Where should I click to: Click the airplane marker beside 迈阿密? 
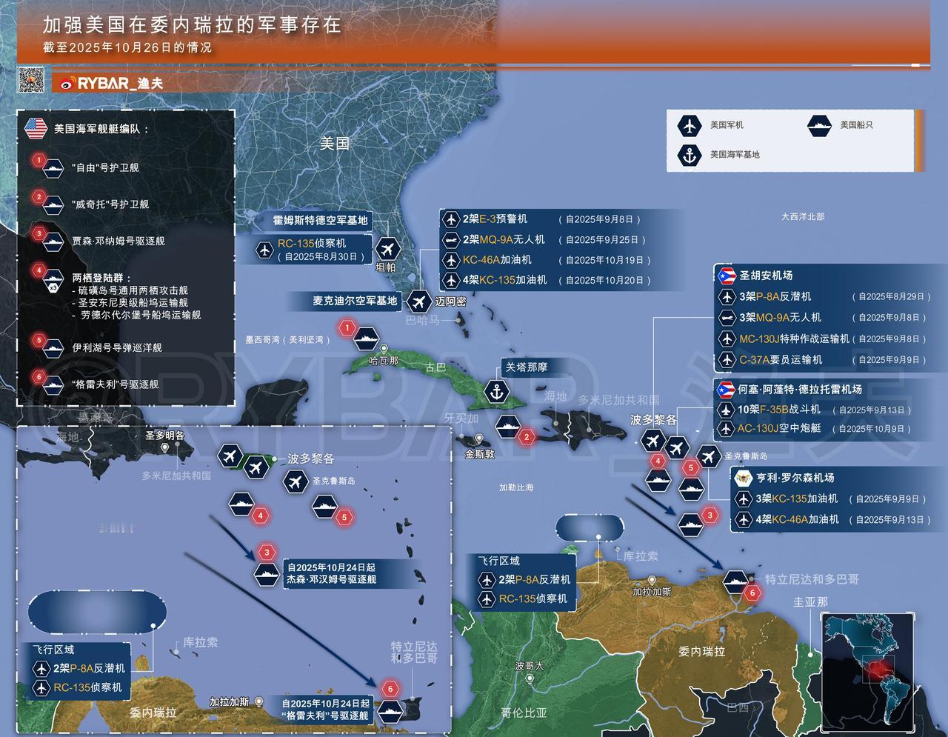[x=420, y=301]
